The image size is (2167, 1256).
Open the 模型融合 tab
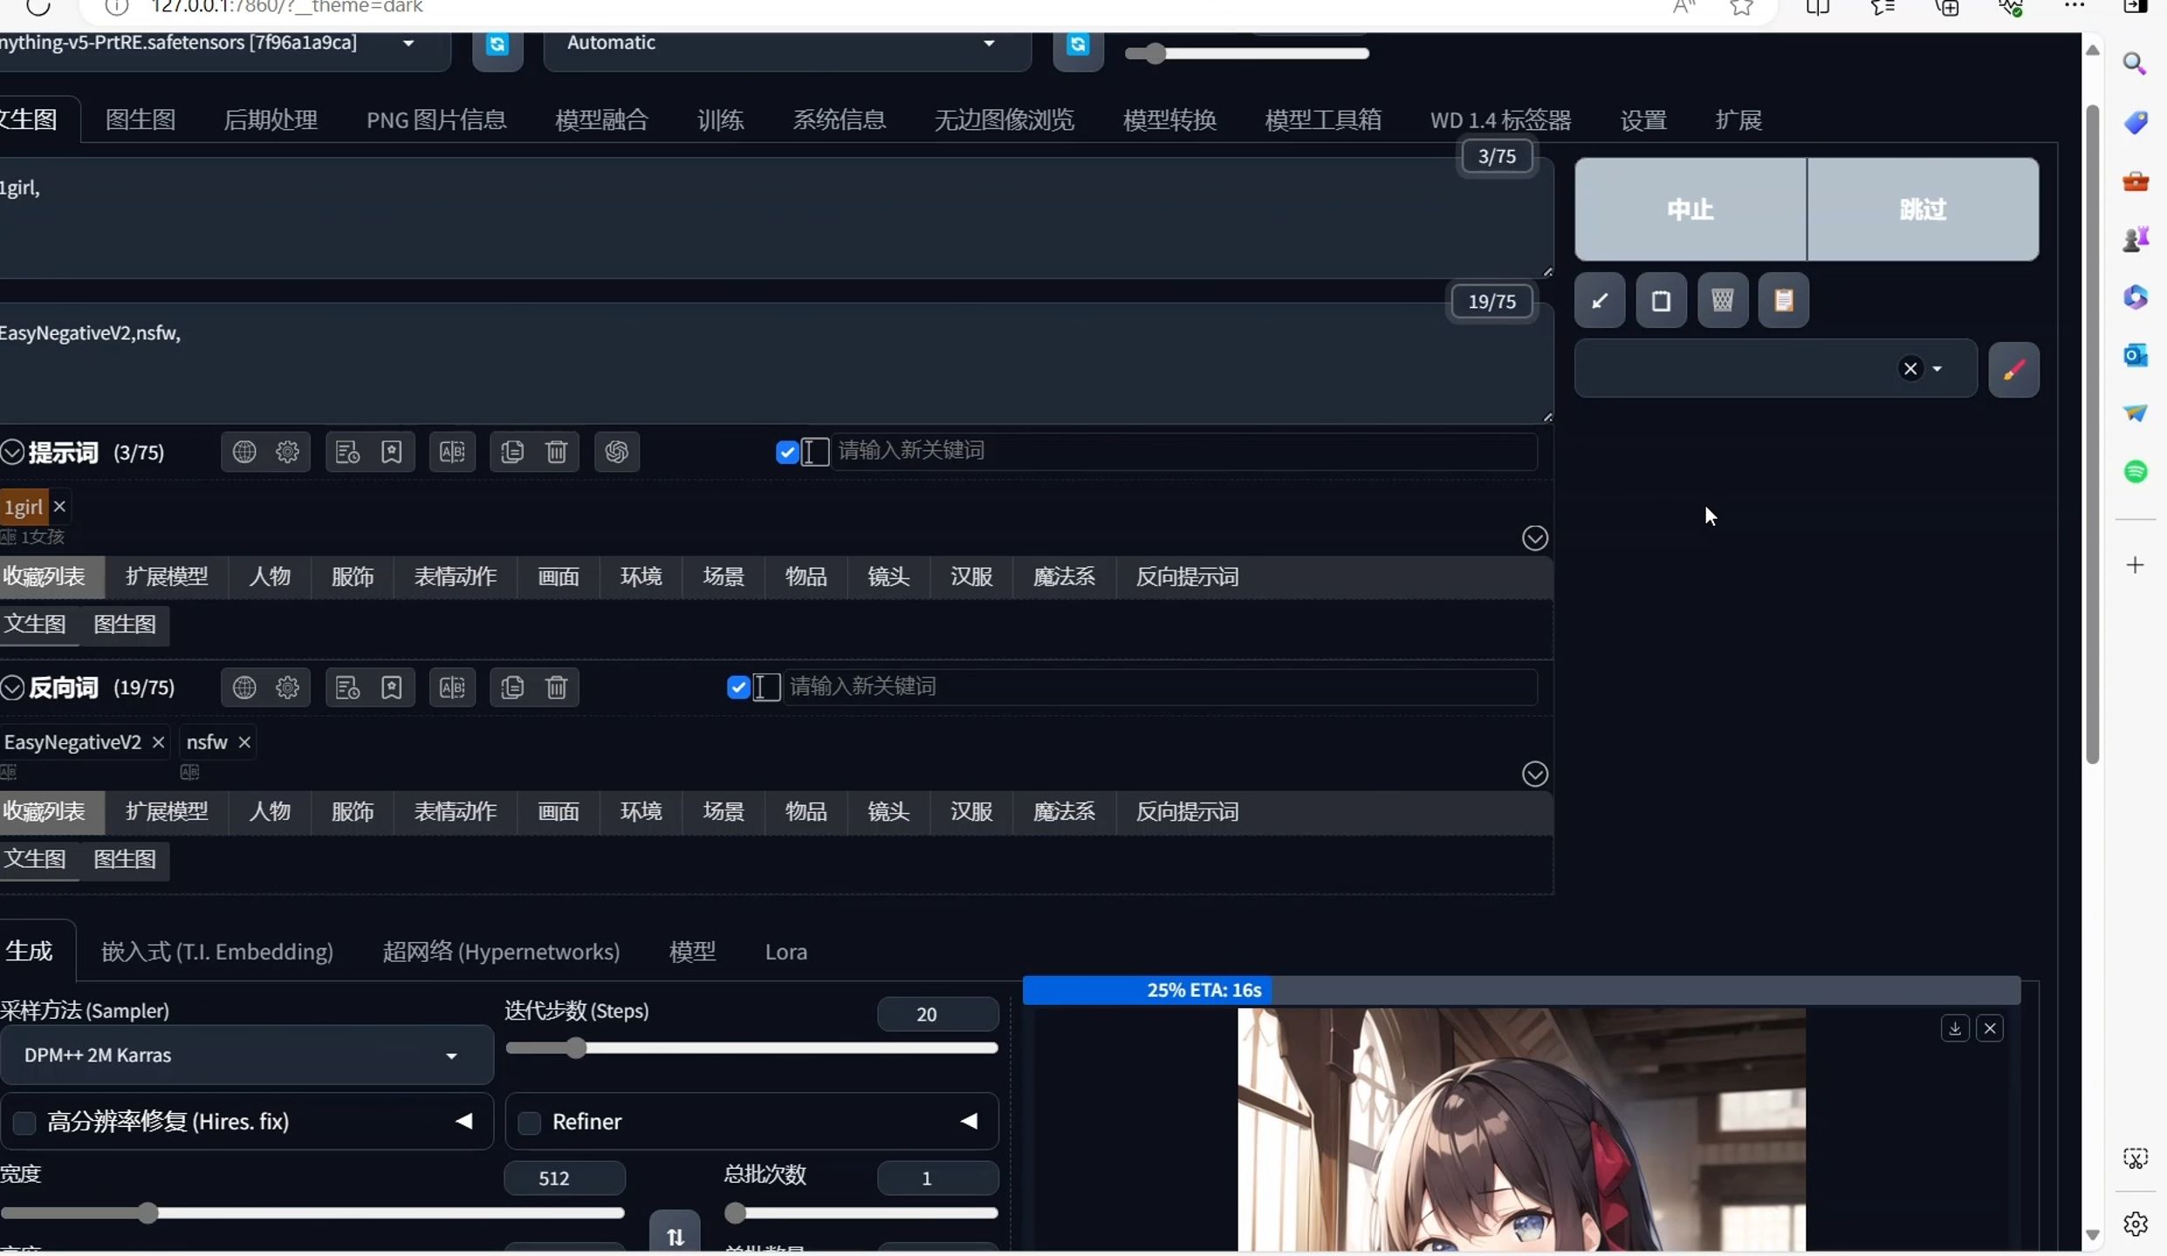point(601,119)
